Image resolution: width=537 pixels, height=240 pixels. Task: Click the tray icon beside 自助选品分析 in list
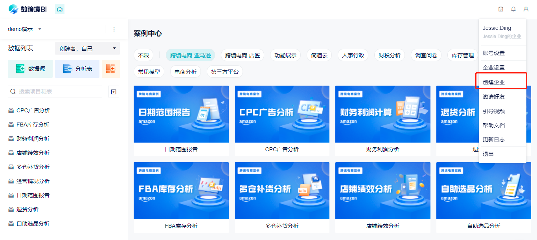(11, 224)
